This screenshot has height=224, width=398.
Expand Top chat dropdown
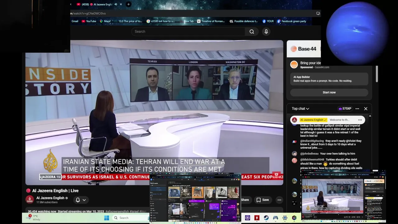tap(300, 109)
